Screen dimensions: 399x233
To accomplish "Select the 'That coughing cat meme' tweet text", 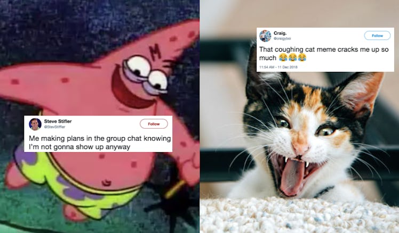I will point(324,54).
